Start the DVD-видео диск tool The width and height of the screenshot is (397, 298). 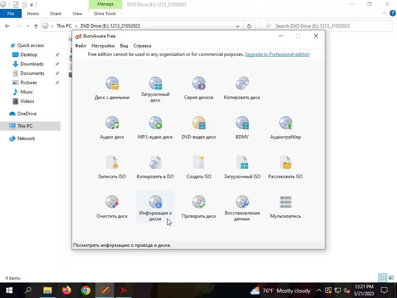point(199,128)
